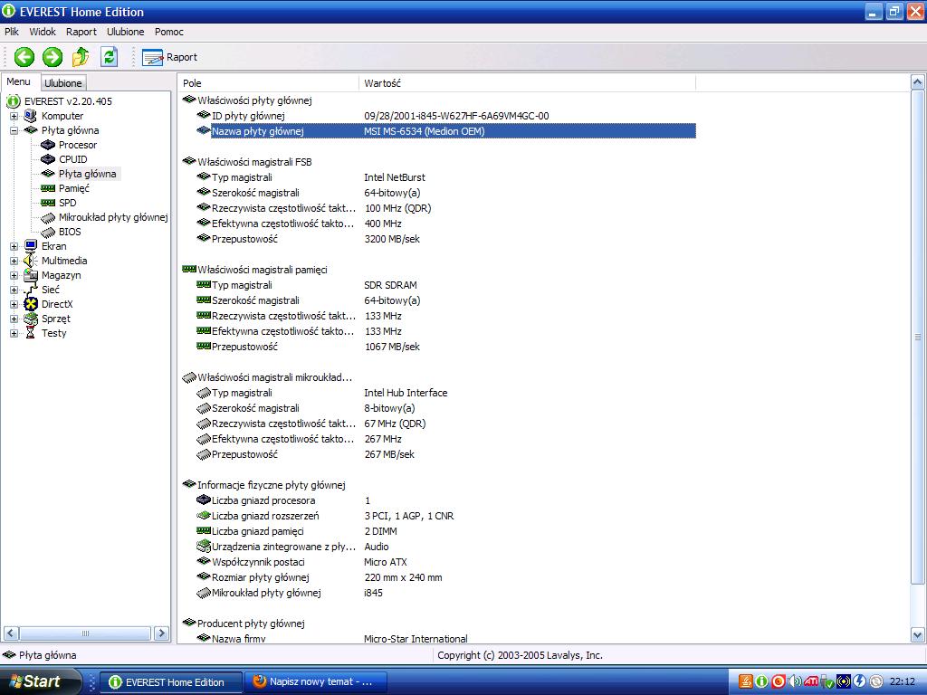Expand the Testy tree node
Screen dimensions: 927x695
coord(14,333)
